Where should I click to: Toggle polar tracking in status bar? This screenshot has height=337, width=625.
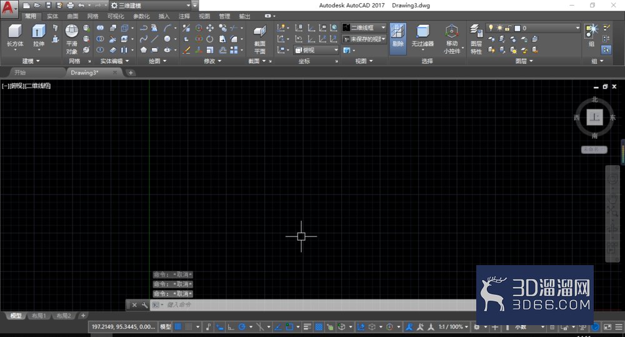241,326
